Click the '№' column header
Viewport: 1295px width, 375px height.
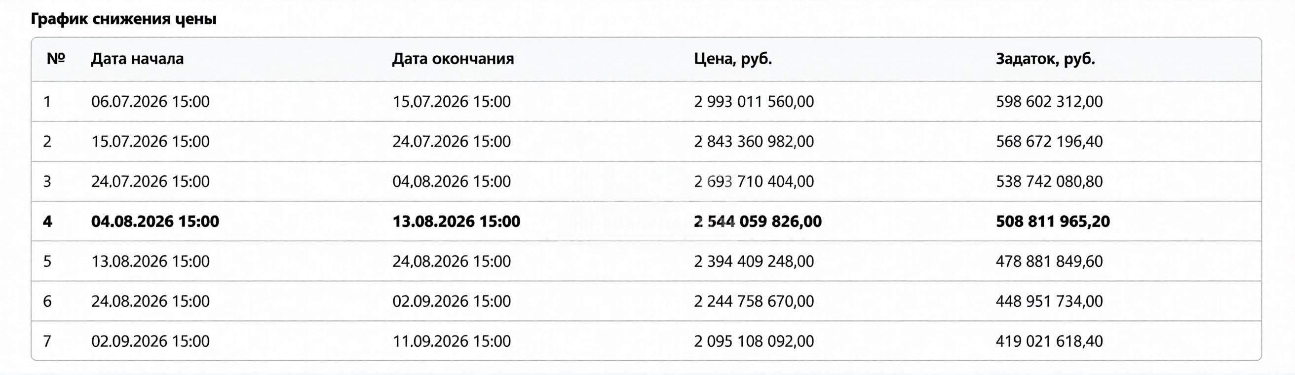pyautogui.click(x=56, y=59)
